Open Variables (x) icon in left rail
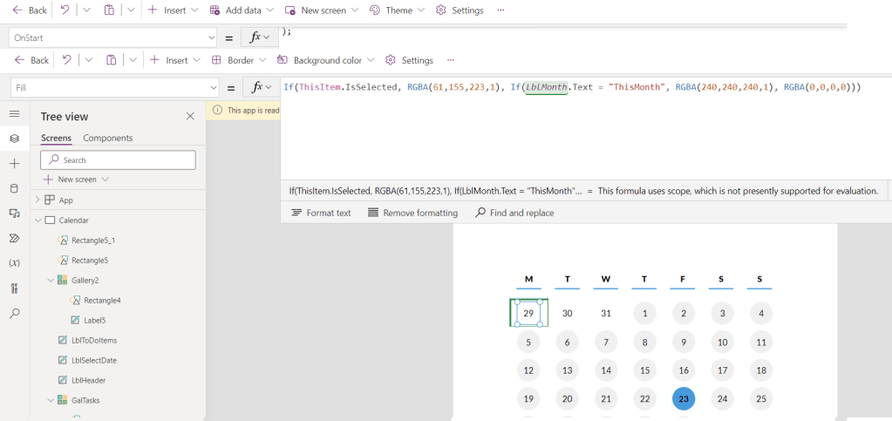This screenshot has width=892, height=421. [x=15, y=263]
